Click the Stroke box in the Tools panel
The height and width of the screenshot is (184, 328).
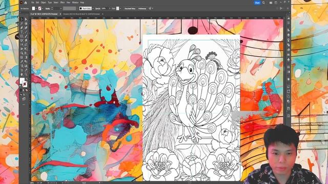(x=25, y=84)
